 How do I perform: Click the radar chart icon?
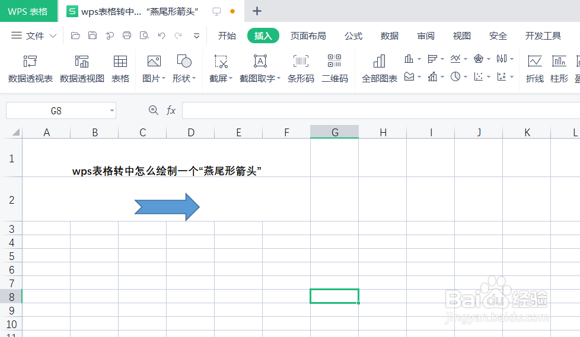tap(479, 59)
